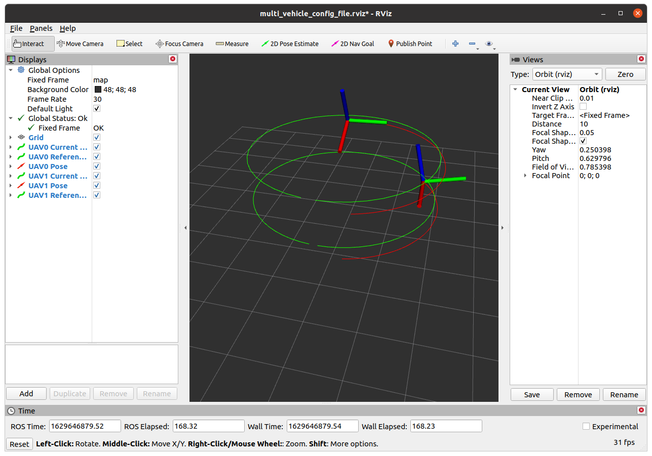Open the File menu
This screenshot has width=652, height=456.
(16, 28)
